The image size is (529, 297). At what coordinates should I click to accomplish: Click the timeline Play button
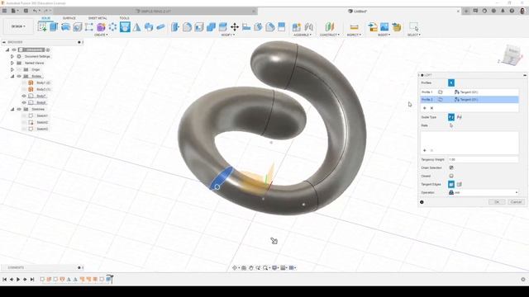[18, 279]
